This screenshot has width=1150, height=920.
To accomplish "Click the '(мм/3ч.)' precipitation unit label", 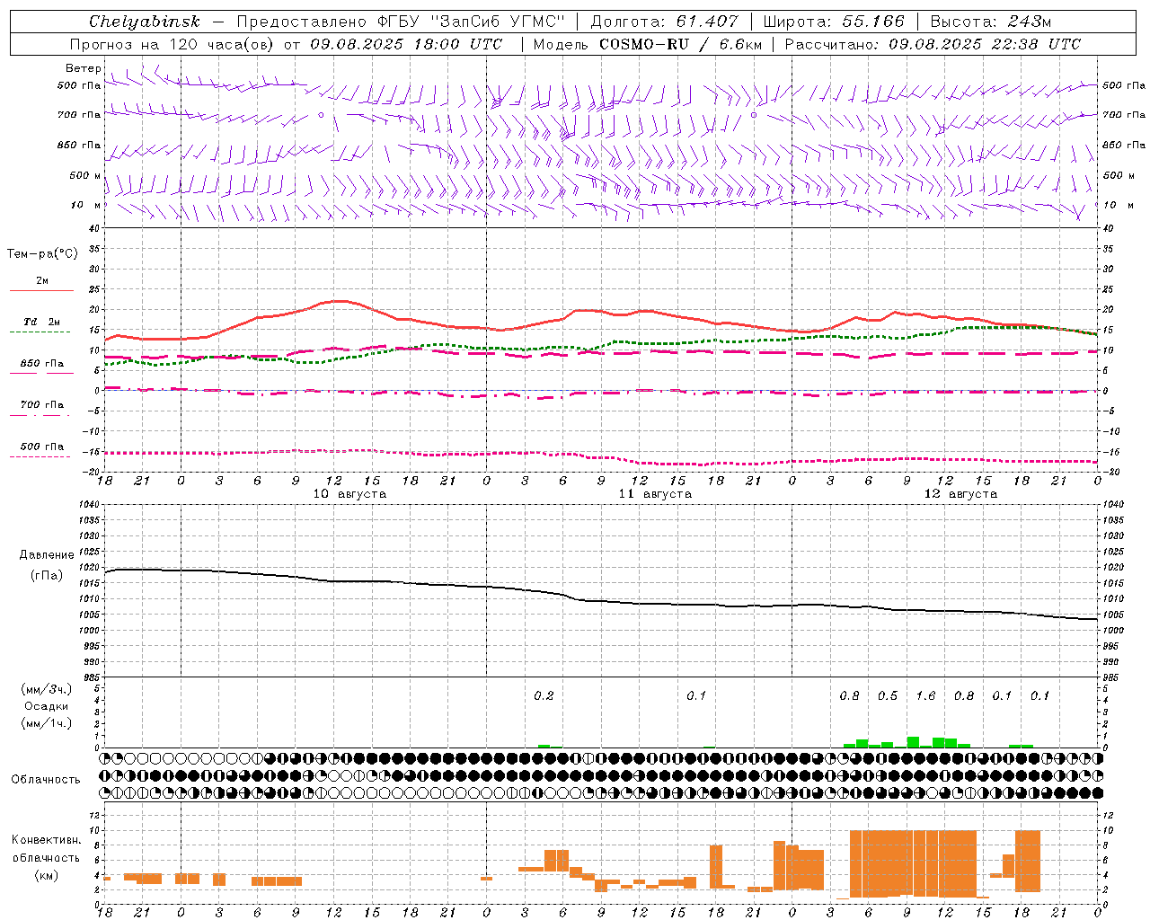I will point(47,689).
